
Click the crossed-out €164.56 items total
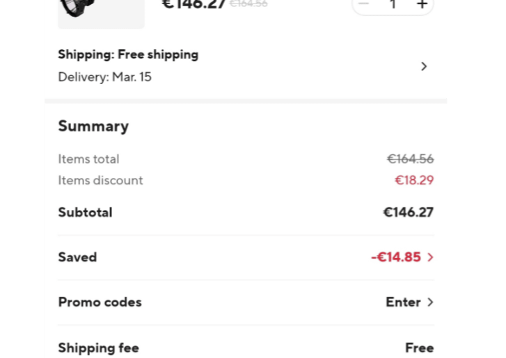tap(410, 159)
